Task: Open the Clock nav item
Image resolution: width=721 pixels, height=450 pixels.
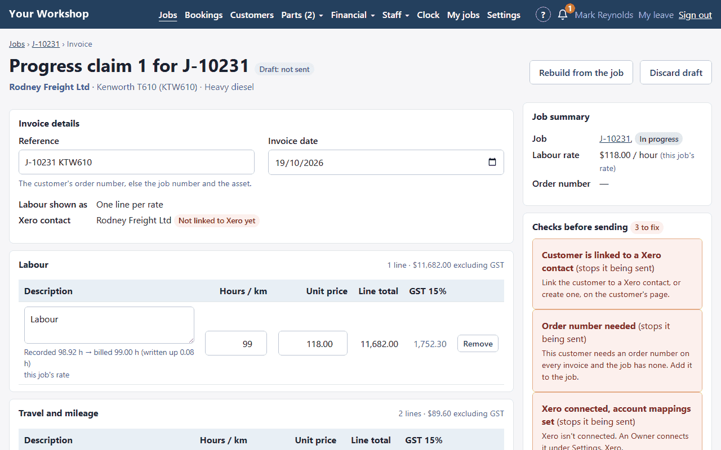Action: coord(428,15)
